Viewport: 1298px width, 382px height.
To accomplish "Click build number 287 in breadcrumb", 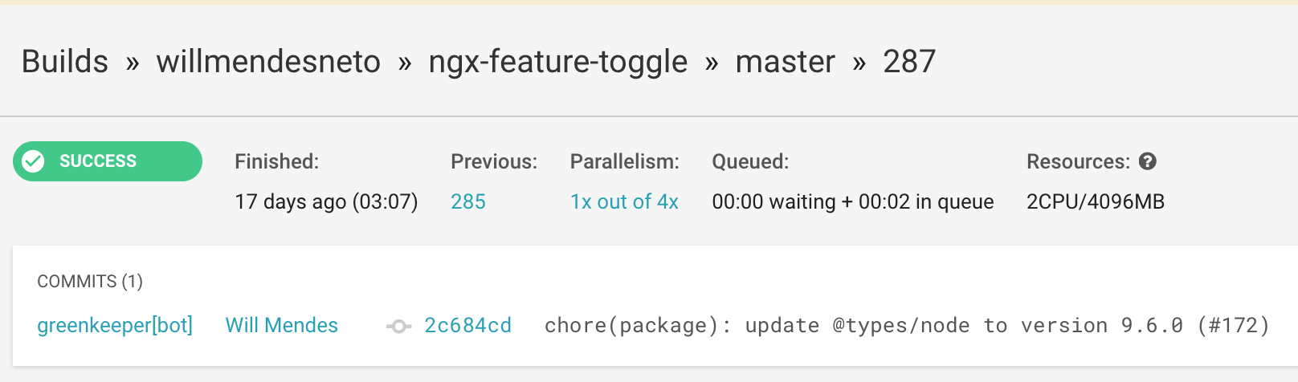I will point(909,61).
